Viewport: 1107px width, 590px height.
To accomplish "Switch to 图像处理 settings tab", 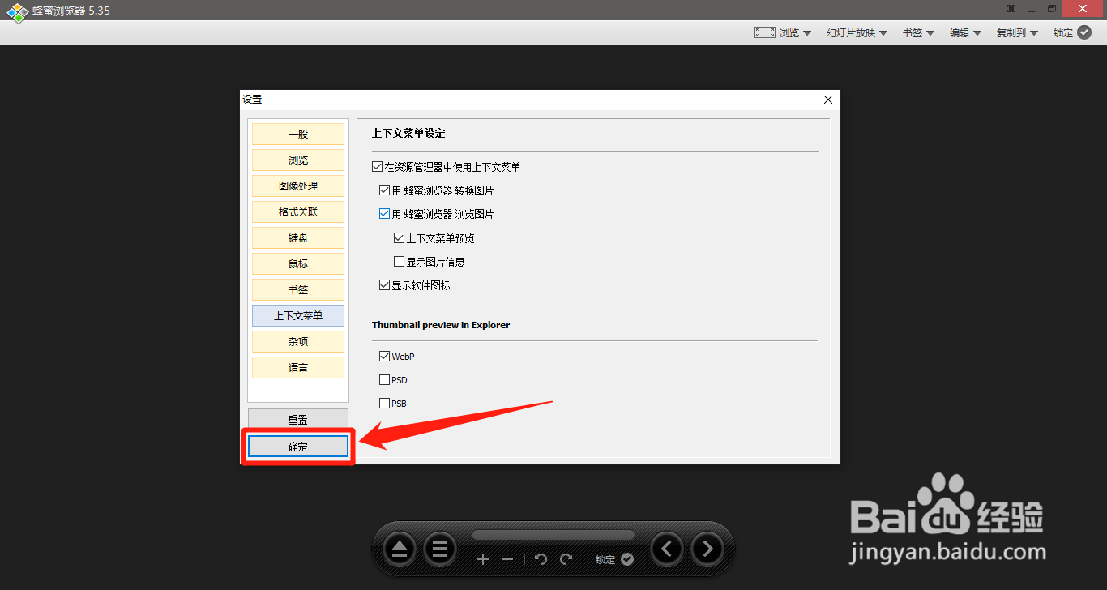I will tap(298, 186).
